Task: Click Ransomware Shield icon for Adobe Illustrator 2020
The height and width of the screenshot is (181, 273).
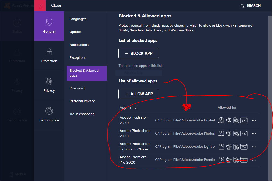Action: click(221, 120)
